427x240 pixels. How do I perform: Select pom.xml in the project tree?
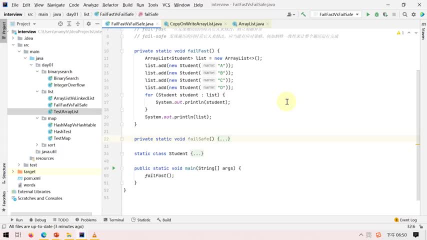[32, 178]
